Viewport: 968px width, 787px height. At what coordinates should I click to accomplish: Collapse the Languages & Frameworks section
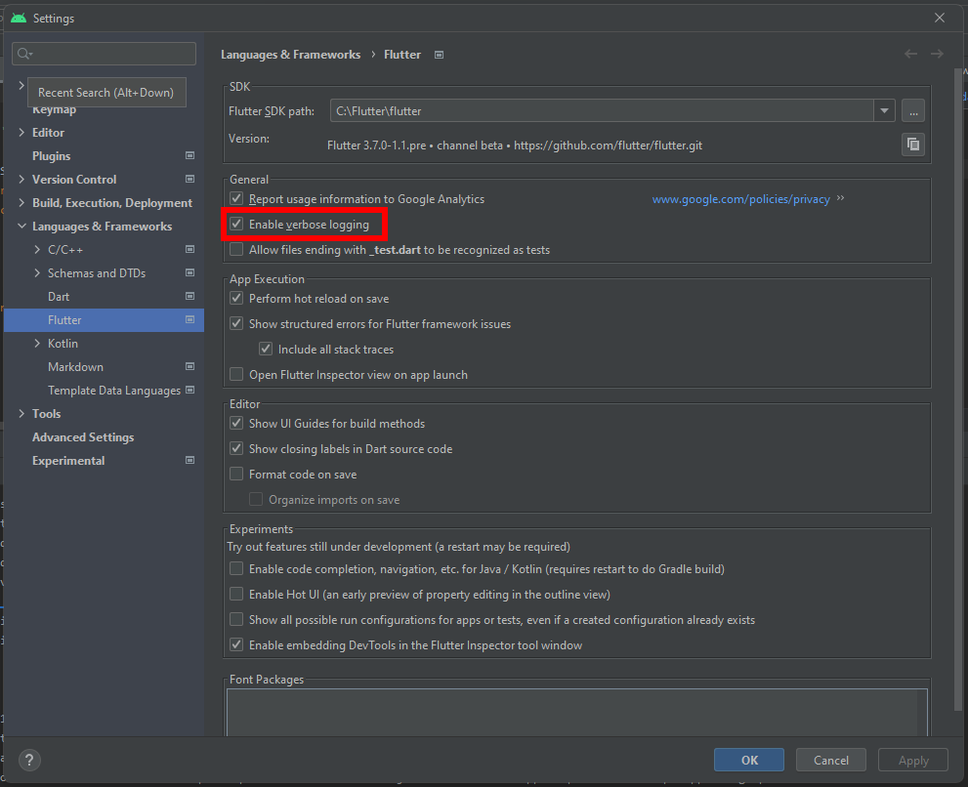click(21, 226)
